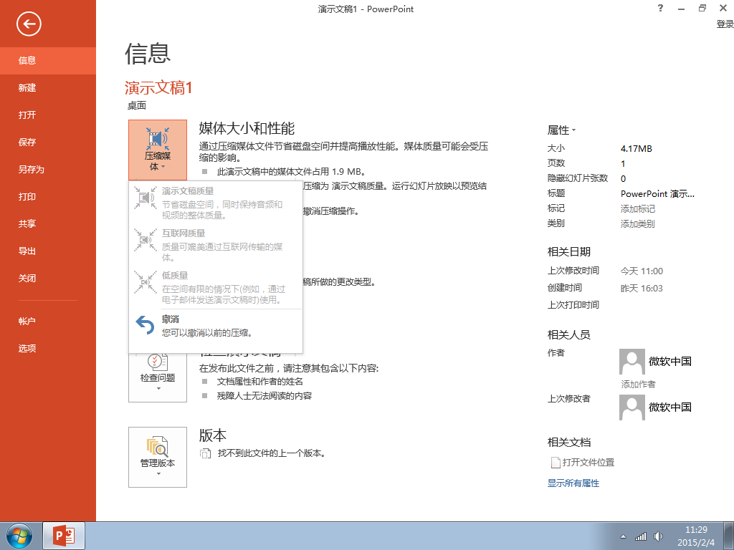
Task: Open the 打开 backstage tab
Action: [x=48, y=115]
